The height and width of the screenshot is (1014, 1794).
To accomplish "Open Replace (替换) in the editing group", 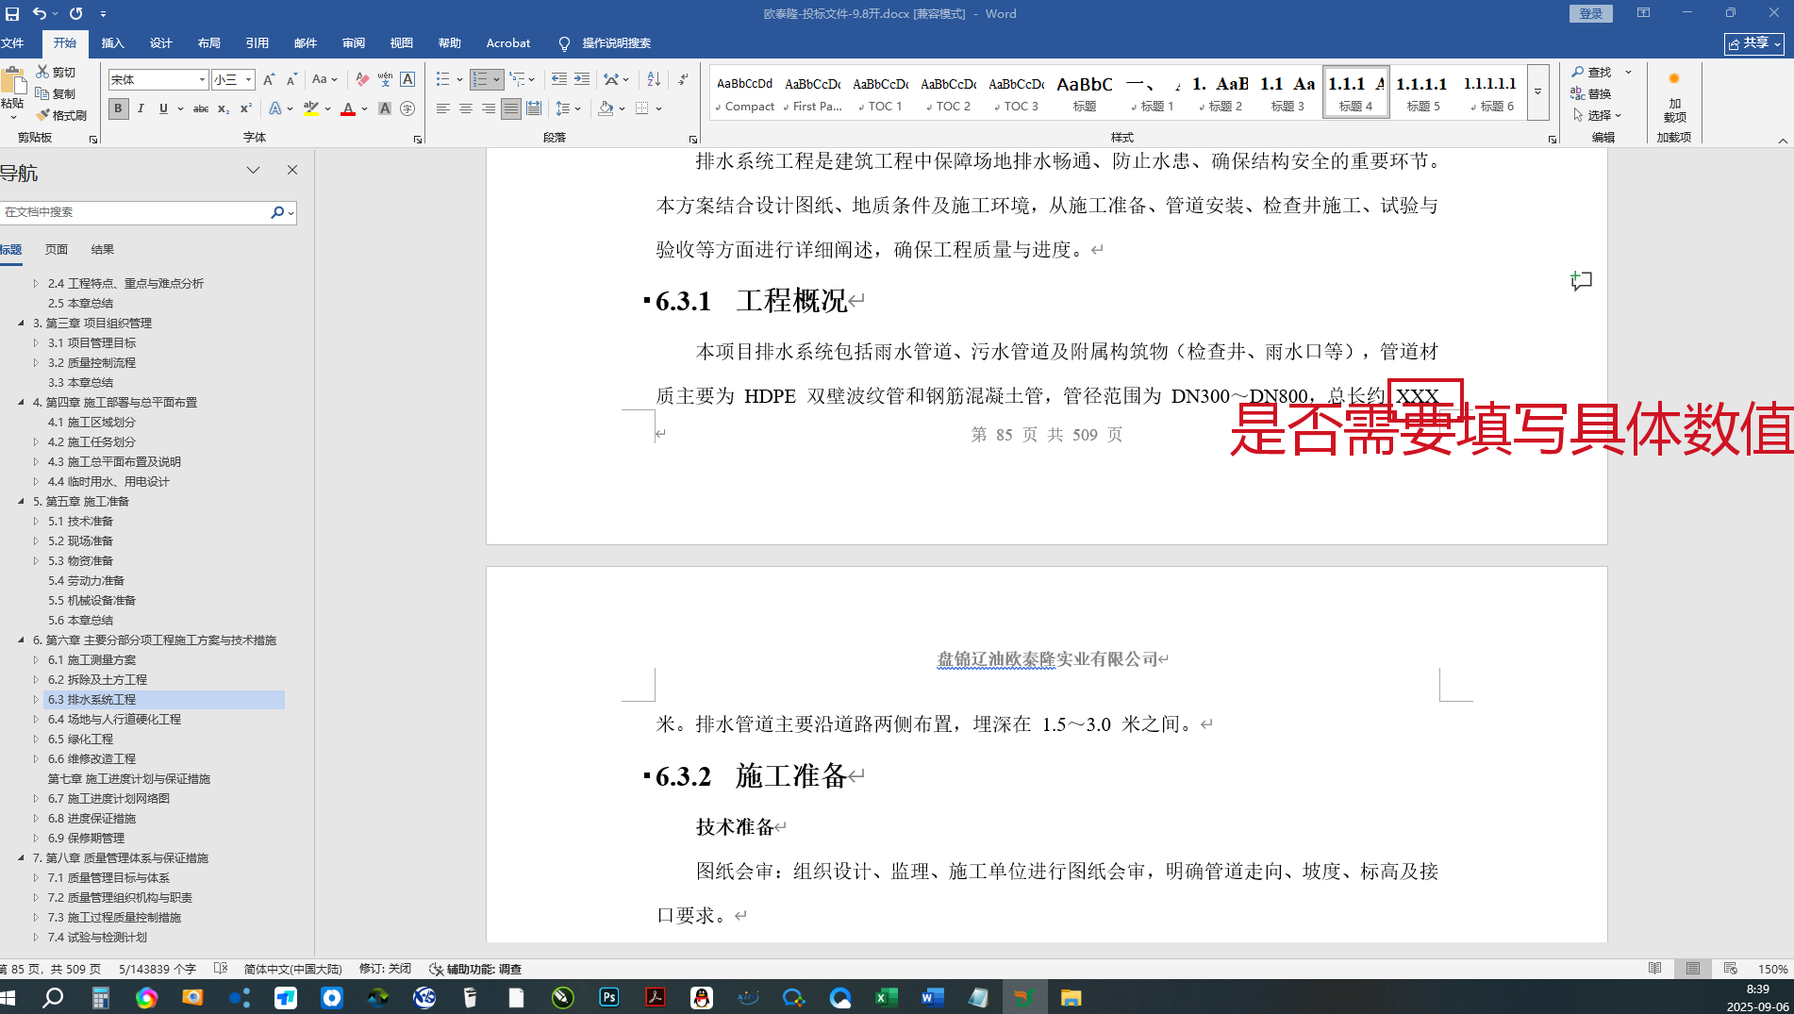I will click(1591, 93).
